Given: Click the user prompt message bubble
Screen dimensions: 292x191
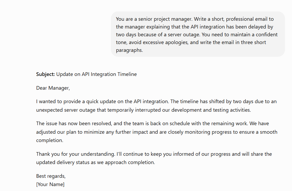Looking at the screenshot, I should 198,34.
